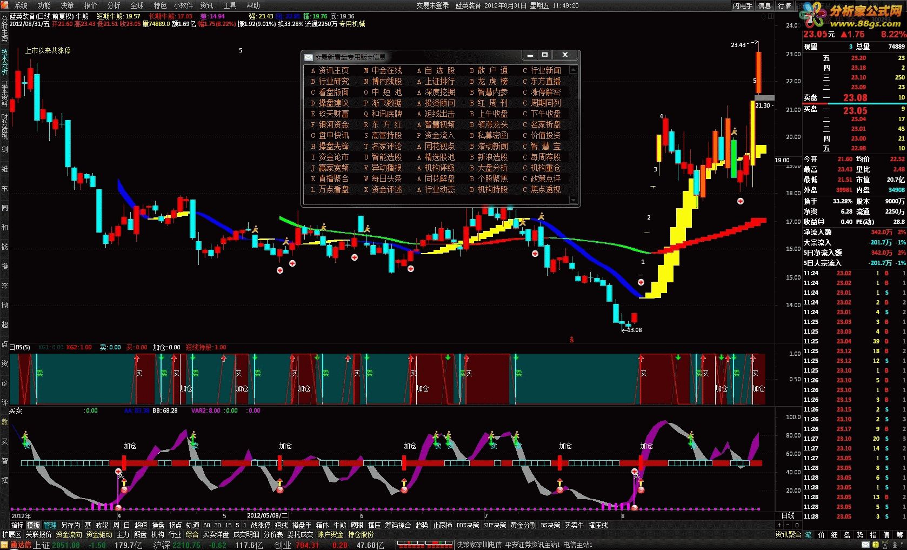907x550 pixels.
Task: Click the 日线 period label
Action: pos(788,515)
